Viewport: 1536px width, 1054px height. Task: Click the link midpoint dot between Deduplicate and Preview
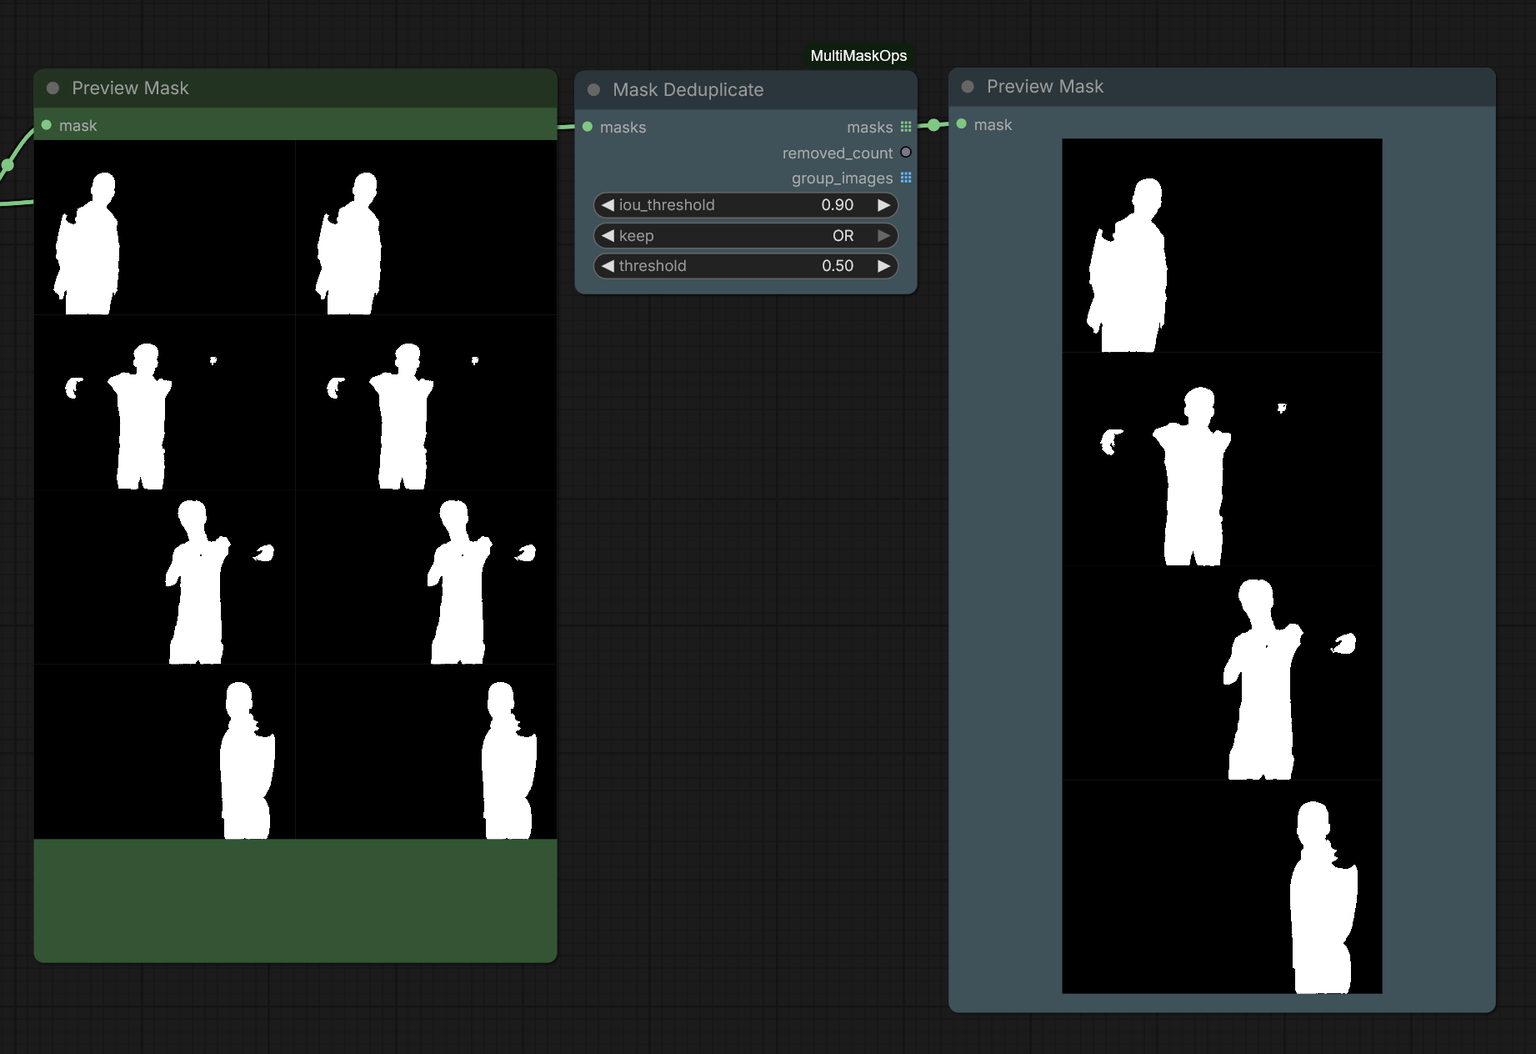pyautogui.click(x=934, y=125)
